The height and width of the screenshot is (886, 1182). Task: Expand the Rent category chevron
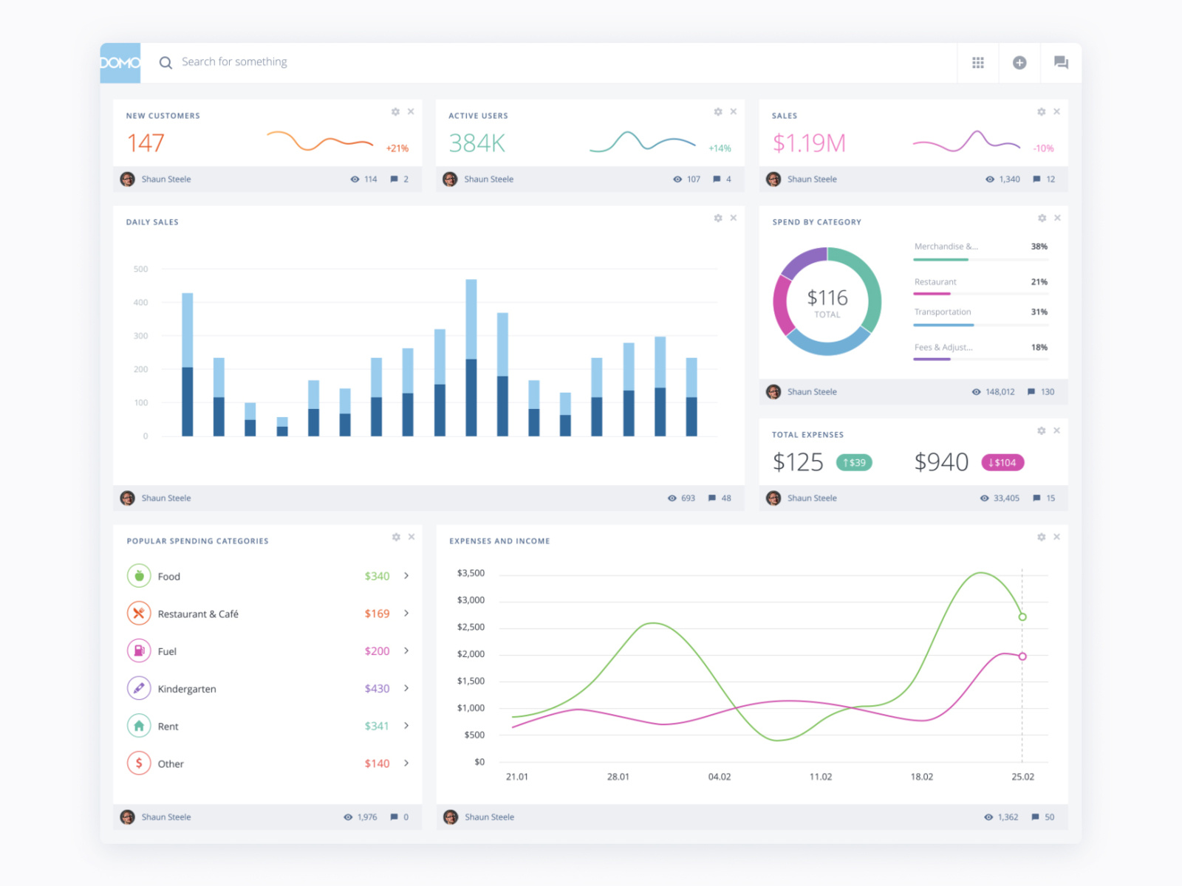click(406, 726)
